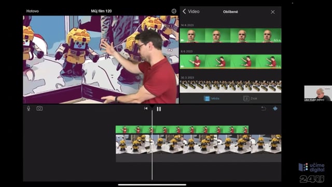
Task: Close the Oblíbené media browser
Action: [x=272, y=12]
